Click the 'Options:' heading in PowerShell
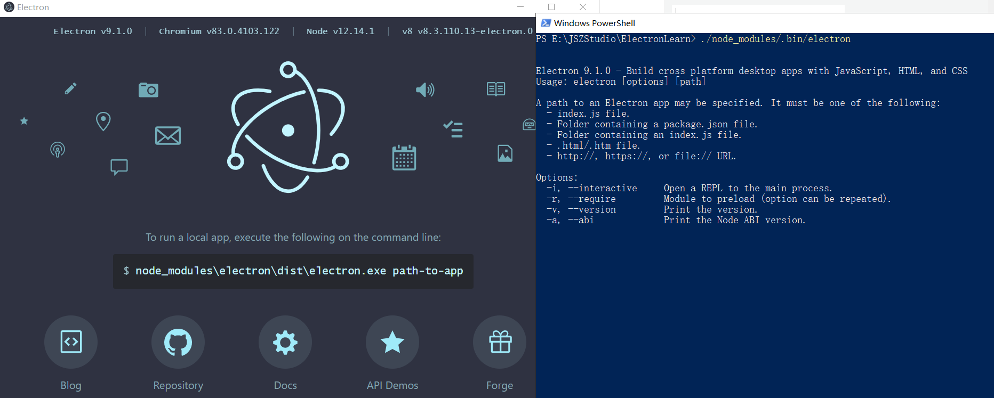 (x=557, y=177)
